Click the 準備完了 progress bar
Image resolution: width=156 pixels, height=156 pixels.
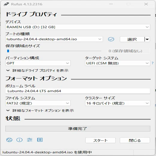click(78, 129)
